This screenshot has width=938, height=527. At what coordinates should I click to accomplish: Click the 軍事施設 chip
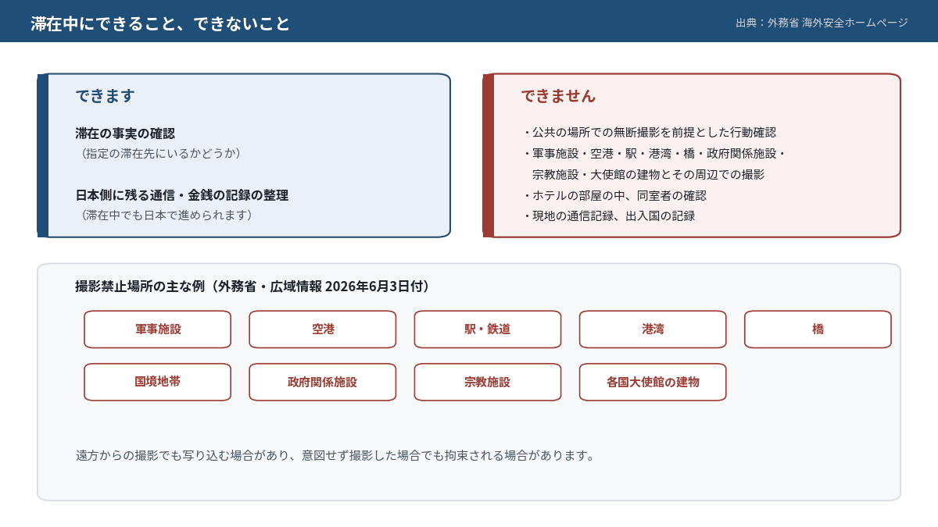(157, 329)
